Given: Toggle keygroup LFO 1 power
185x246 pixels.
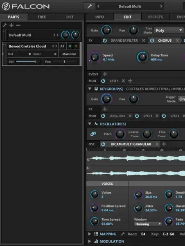Looking at the screenshot, I should [137, 116].
